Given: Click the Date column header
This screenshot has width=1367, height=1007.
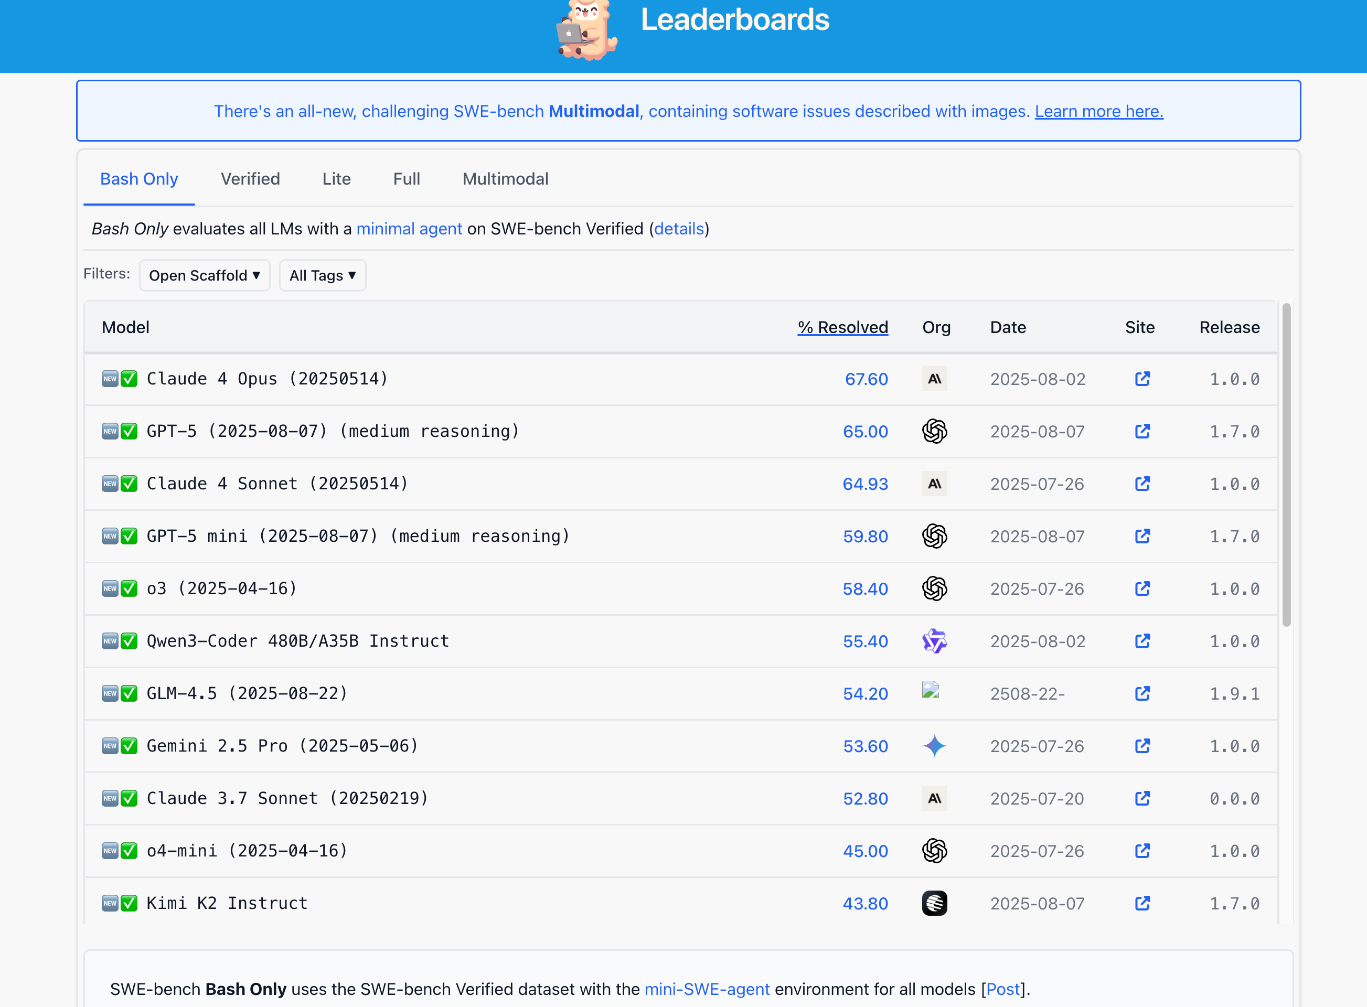Looking at the screenshot, I should [1008, 327].
